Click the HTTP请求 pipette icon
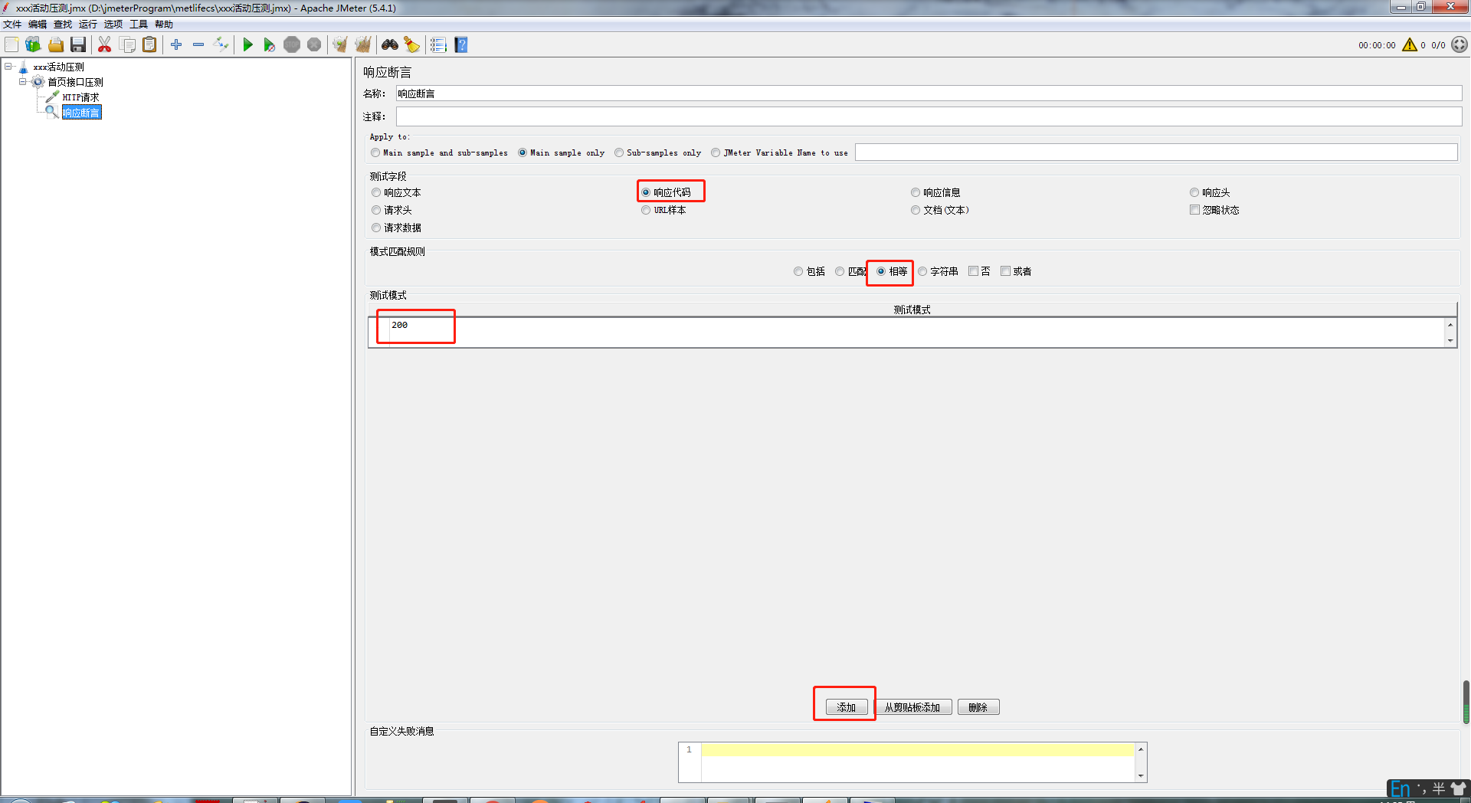Screen dimensions: 1471x803 point(52,97)
